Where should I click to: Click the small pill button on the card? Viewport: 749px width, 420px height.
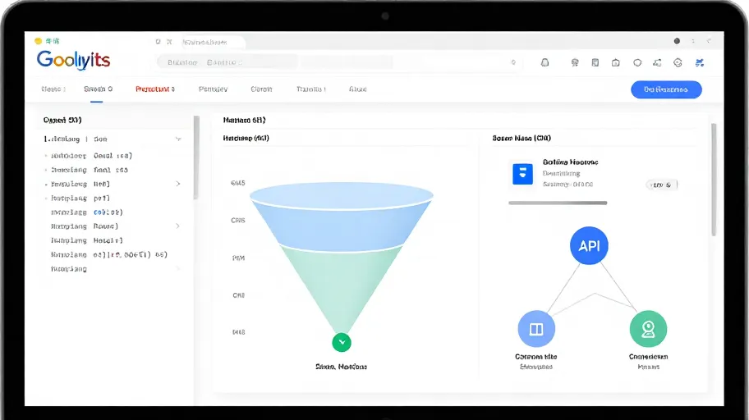coord(662,185)
